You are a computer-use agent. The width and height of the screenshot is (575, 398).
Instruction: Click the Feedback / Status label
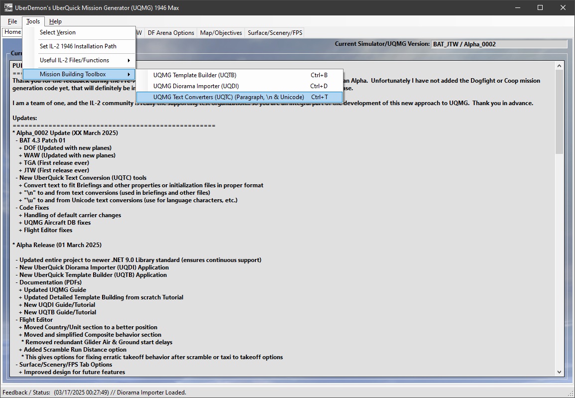[x=26, y=393]
